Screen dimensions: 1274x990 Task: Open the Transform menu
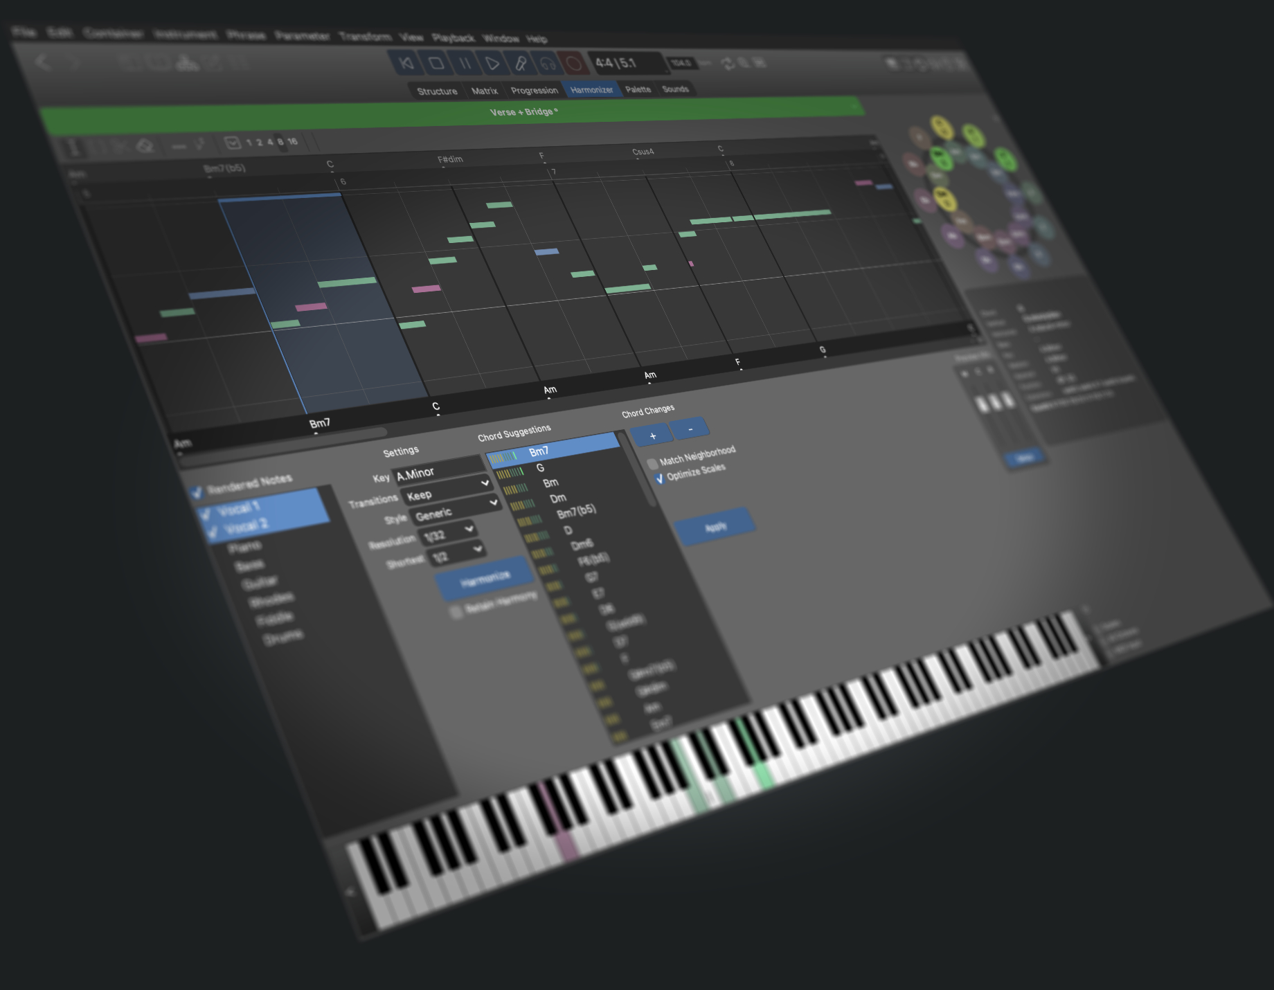tap(365, 36)
